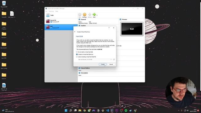Open the Help menu in VirtualBox
Screen dimensions: 201x113
click(x=57, y=11)
